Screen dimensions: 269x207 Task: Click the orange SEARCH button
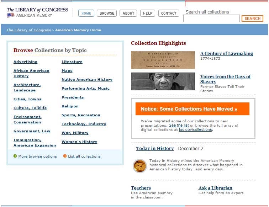[252, 18]
